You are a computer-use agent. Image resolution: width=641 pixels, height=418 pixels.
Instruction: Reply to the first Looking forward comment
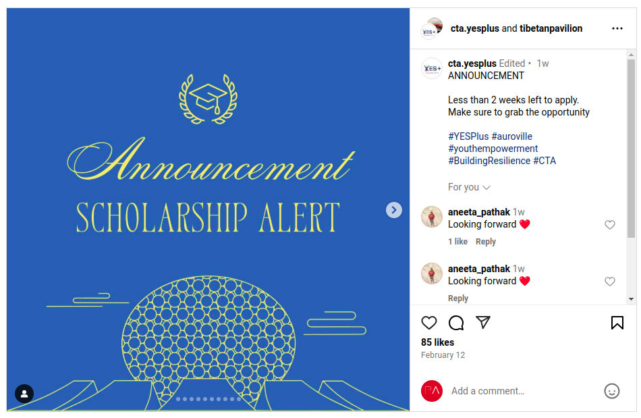486,242
